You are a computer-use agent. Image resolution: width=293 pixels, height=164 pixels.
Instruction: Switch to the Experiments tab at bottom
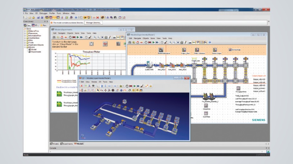[x=67, y=144]
